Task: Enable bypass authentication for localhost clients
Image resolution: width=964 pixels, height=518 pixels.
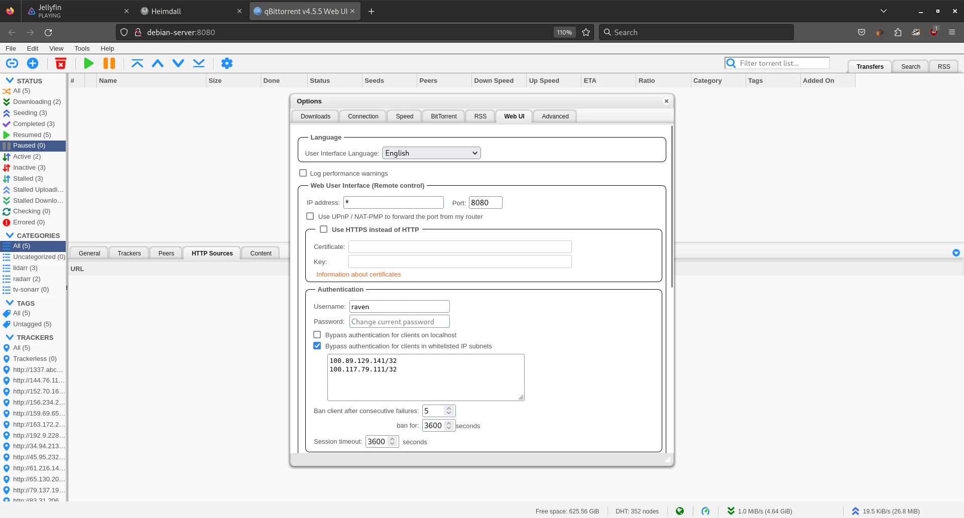Action: tap(317, 335)
